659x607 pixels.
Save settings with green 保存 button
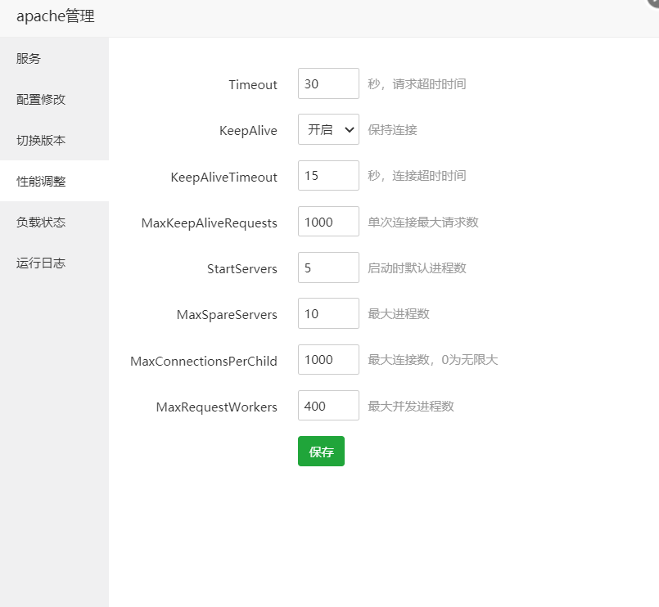(321, 452)
